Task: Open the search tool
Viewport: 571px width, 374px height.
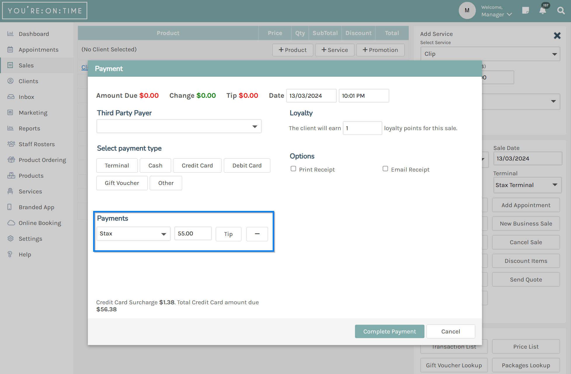Action: click(x=561, y=10)
